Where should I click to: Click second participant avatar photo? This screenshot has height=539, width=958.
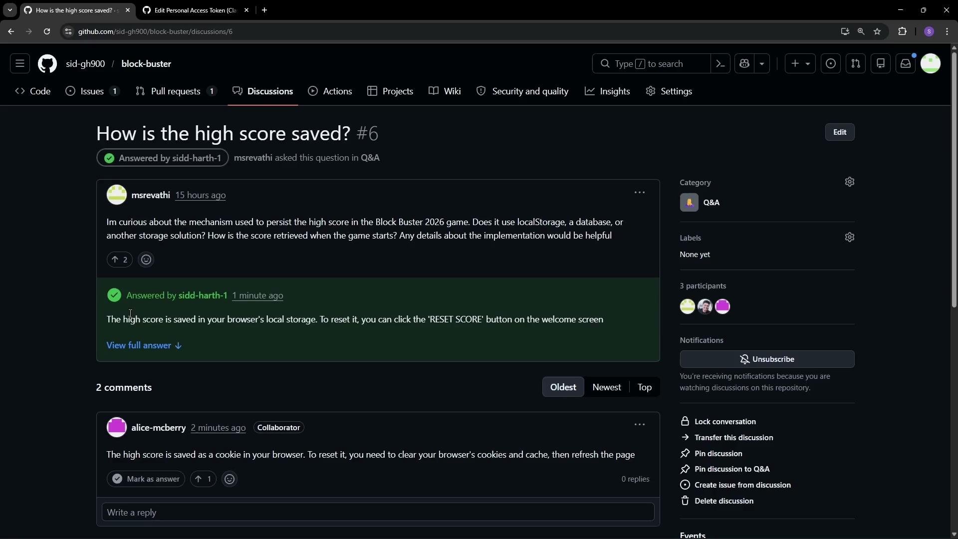[705, 306]
